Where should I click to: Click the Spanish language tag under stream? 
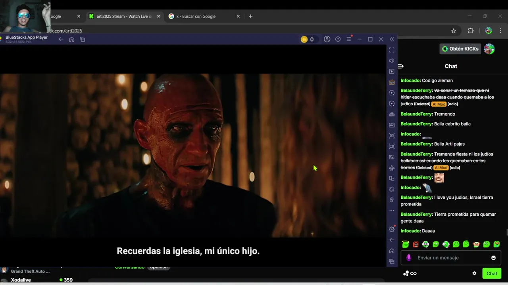158,267
